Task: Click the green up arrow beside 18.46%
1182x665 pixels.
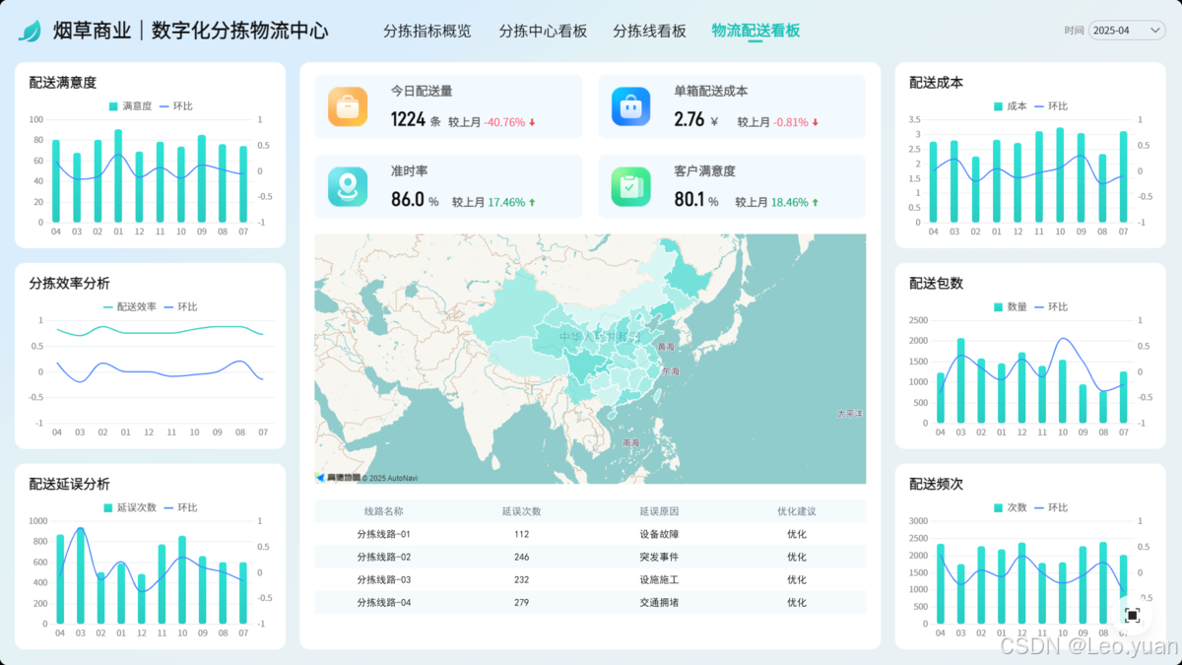Action: tap(816, 202)
